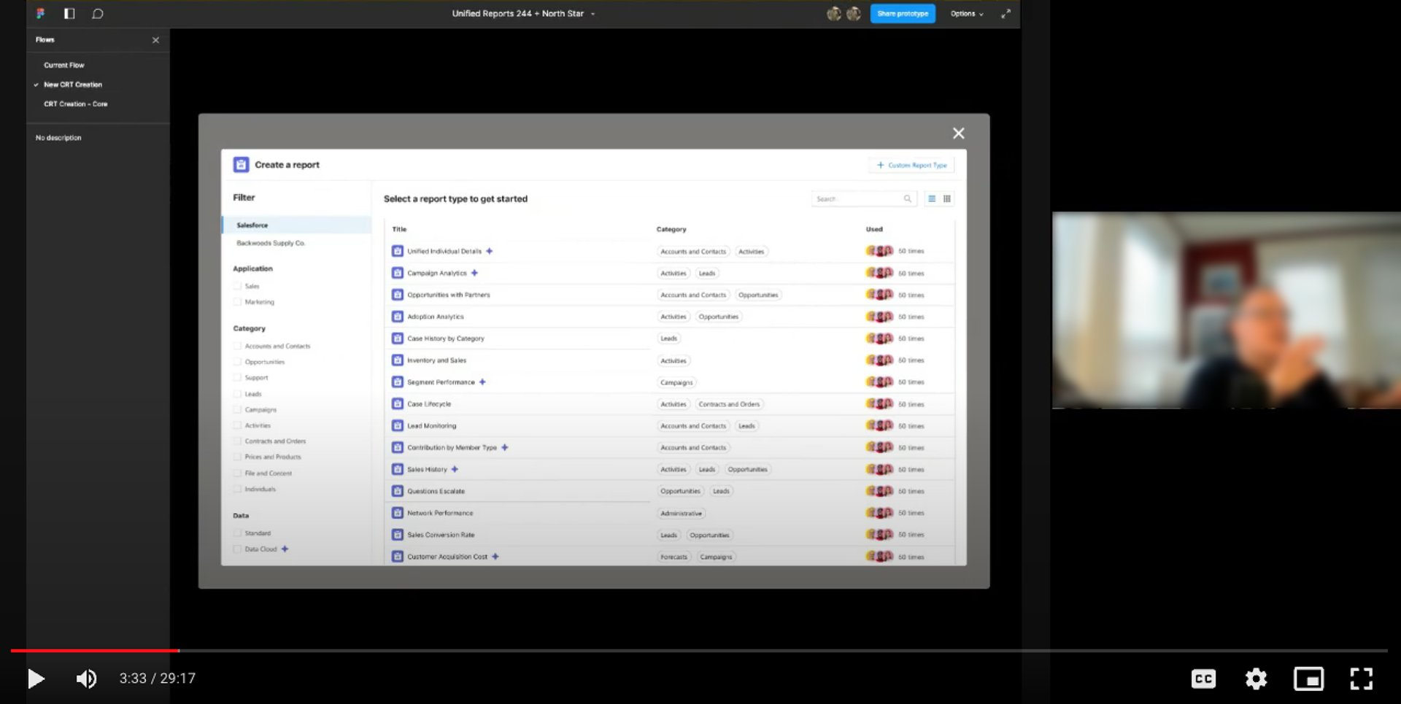Sort by the Used column header
1401x704 pixels.
pos(874,229)
